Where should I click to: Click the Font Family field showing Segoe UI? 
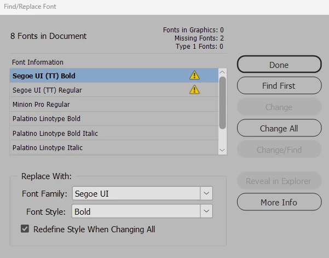136,193
